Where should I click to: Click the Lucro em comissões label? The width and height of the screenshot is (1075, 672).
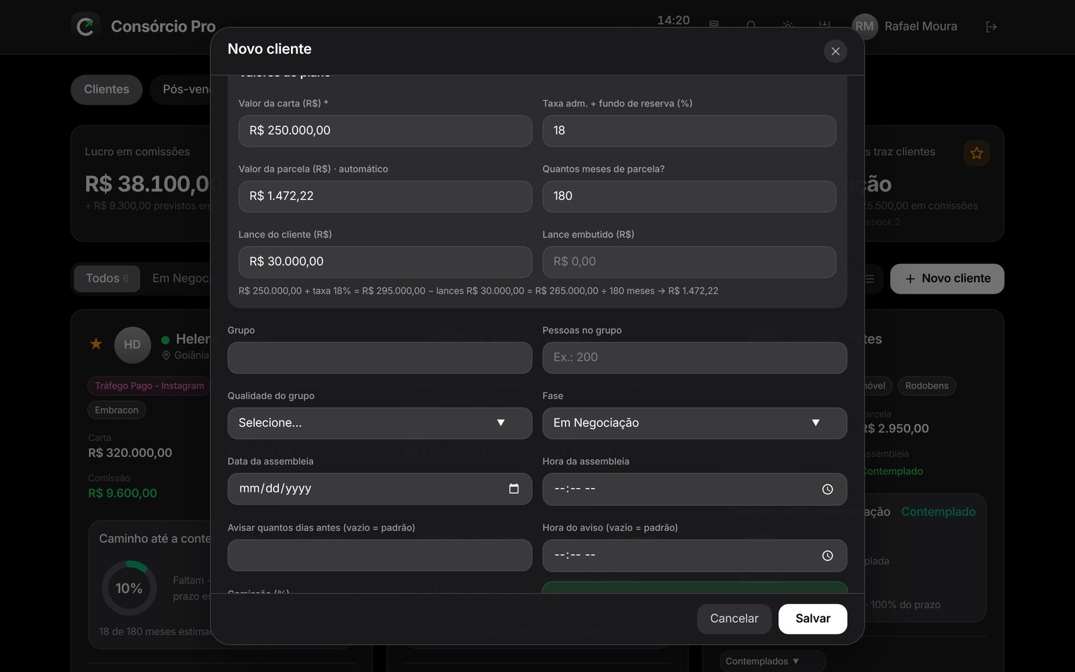[x=137, y=152]
